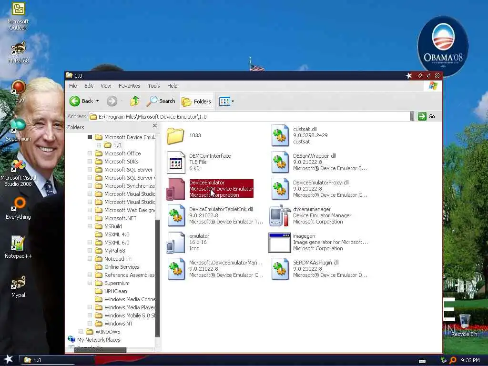Select the dvcemumanager application icon
This screenshot has height=366, width=488.
[279, 215]
